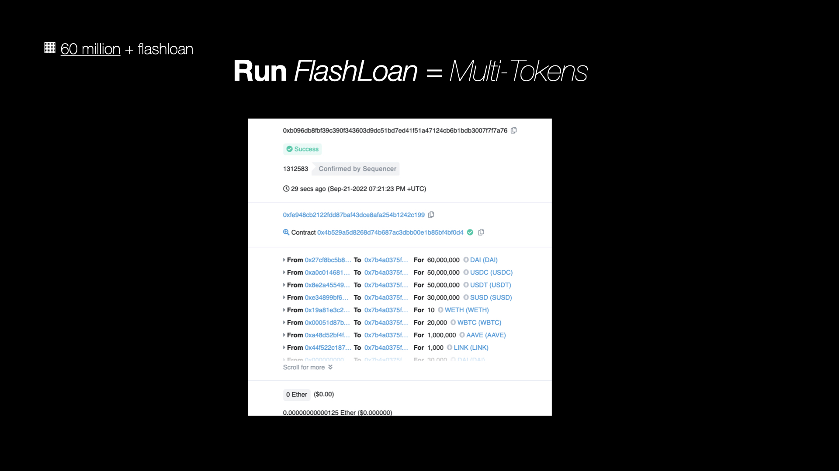Expand the WBTC token transfer row
The height and width of the screenshot is (471, 839).
point(284,322)
